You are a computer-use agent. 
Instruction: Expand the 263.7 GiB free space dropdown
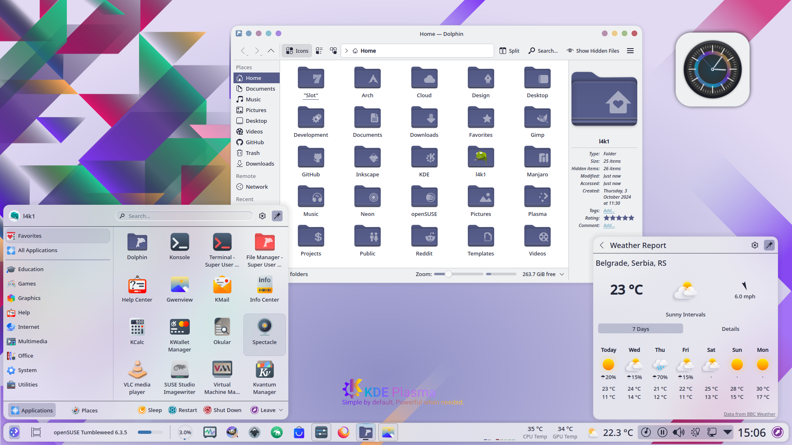pyautogui.click(x=562, y=274)
